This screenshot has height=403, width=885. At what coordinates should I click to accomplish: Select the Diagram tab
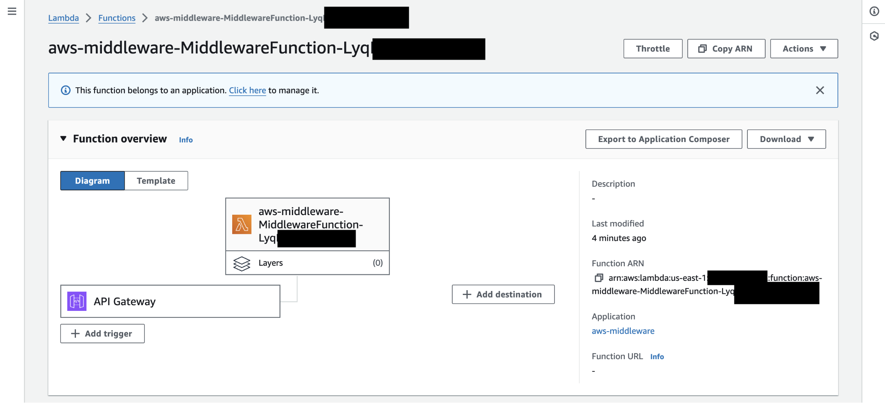[92, 181]
